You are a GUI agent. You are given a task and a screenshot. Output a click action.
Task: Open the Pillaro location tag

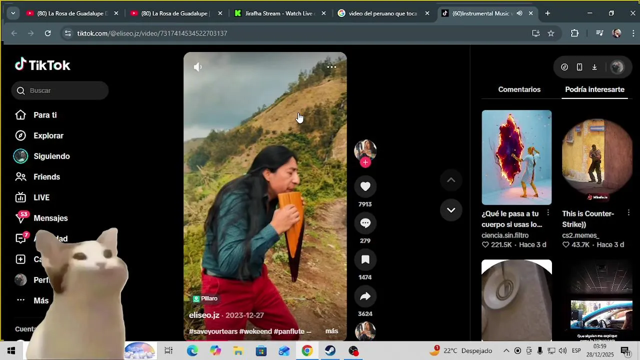point(205,298)
